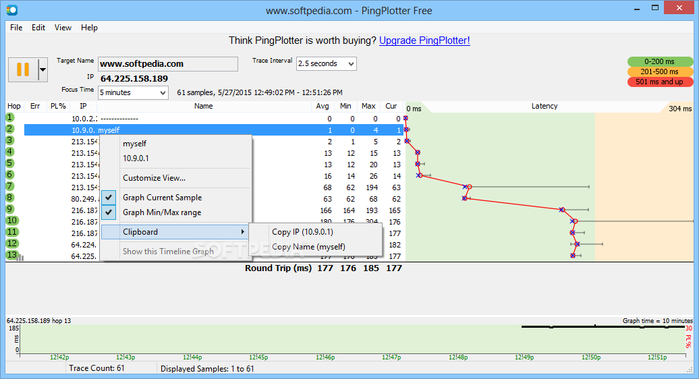Click the PingPlotter app icon in title bar
This screenshot has width=699, height=379.
tap(12, 9)
